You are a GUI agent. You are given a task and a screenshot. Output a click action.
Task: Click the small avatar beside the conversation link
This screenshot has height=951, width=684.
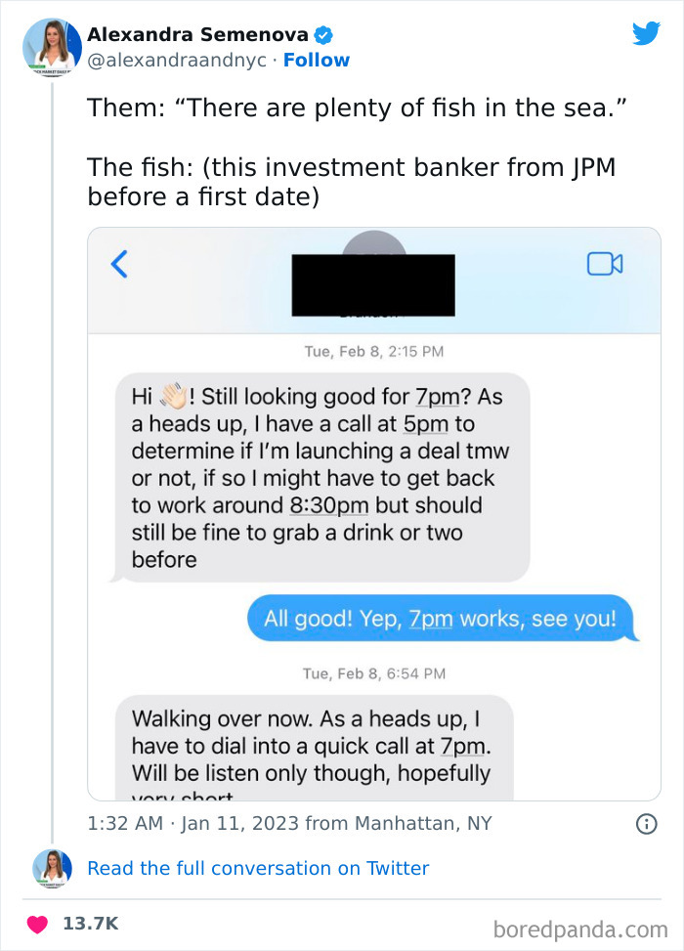51,868
